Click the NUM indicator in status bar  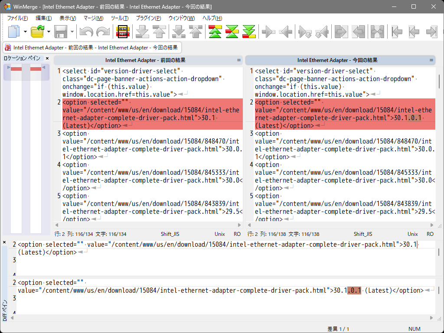pos(415,329)
